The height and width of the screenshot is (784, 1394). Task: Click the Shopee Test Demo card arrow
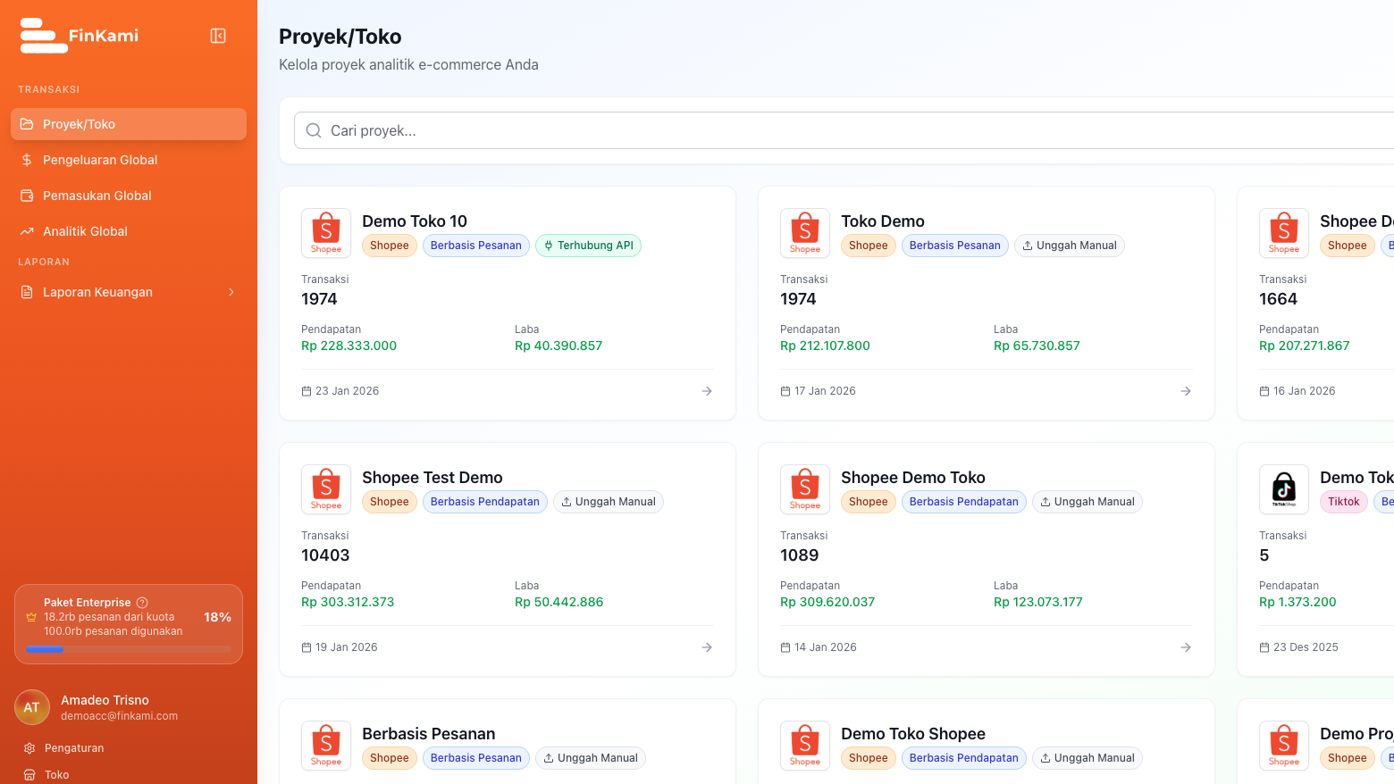[707, 647]
